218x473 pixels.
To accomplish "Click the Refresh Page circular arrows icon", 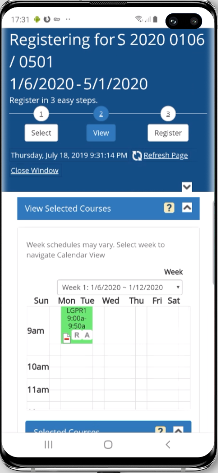I will point(137,156).
